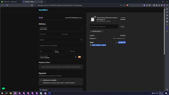Viewport: 169px width, 95px height.
Task: Click the highlighted total price $1,099.99
Action: tap(122, 42)
